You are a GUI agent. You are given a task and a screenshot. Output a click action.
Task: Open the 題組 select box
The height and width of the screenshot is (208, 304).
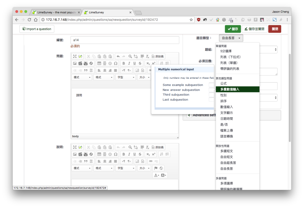(268, 50)
